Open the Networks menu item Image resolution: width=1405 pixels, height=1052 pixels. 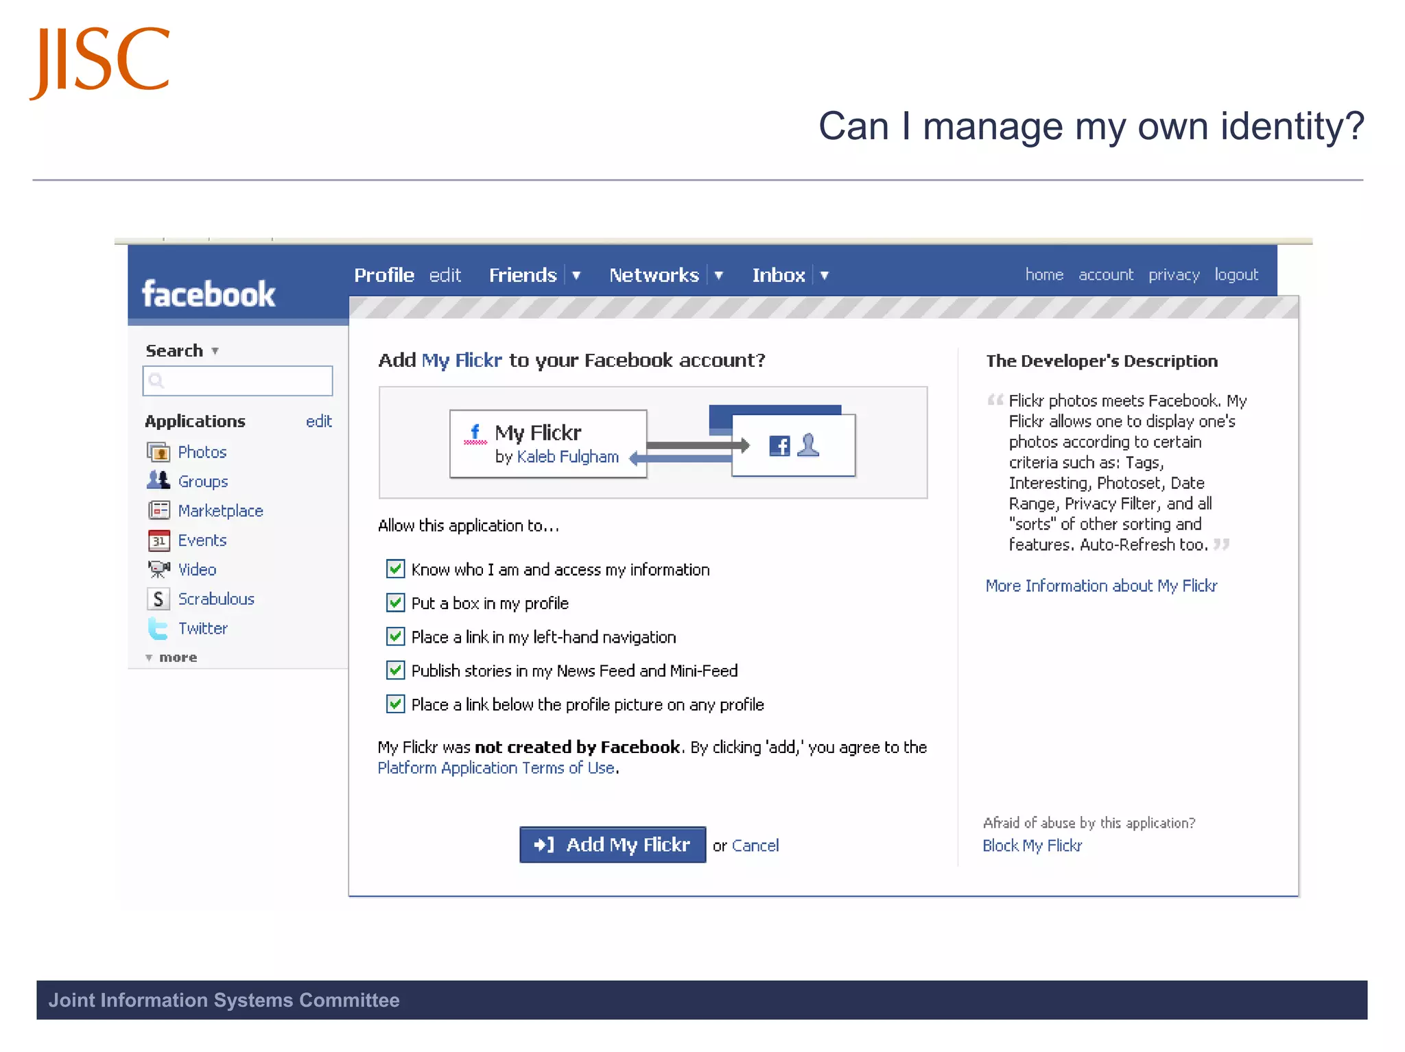point(654,275)
